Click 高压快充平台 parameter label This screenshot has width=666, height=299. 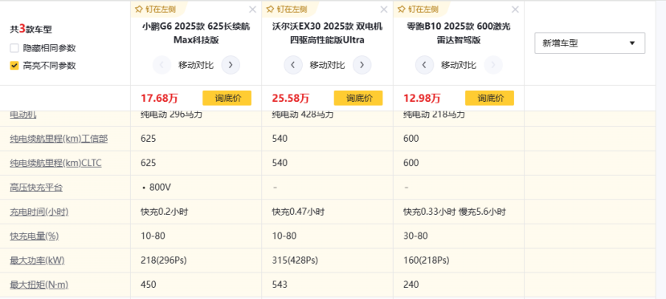click(x=36, y=188)
